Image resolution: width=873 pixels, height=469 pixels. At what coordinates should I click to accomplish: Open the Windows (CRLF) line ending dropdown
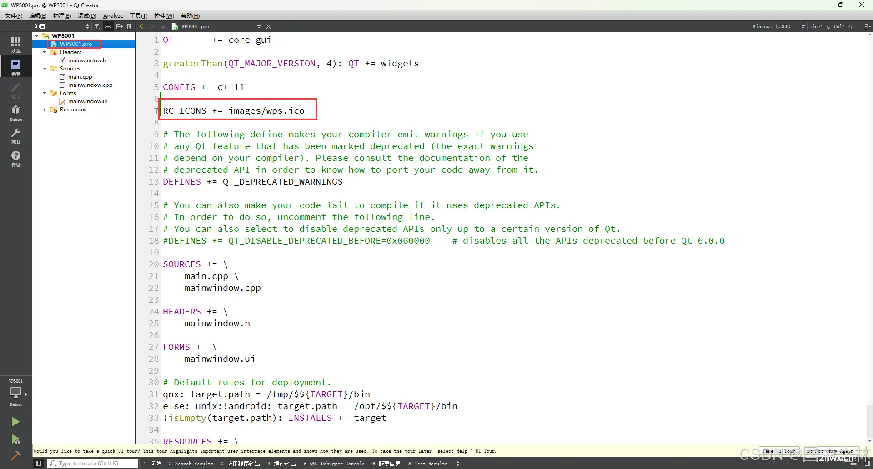(x=778, y=26)
